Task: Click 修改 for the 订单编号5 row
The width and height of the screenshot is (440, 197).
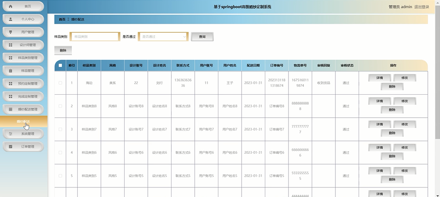Action: [x=405, y=171]
